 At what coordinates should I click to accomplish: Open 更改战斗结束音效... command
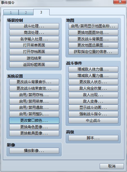pos(34,88)
